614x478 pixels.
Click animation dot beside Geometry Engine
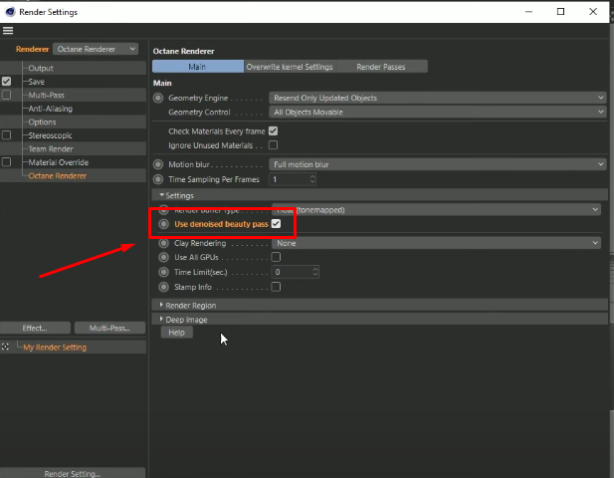[158, 98]
